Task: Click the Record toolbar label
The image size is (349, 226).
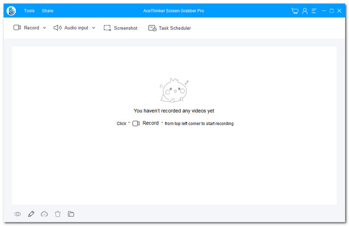Action: pyautogui.click(x=31, y=28)
